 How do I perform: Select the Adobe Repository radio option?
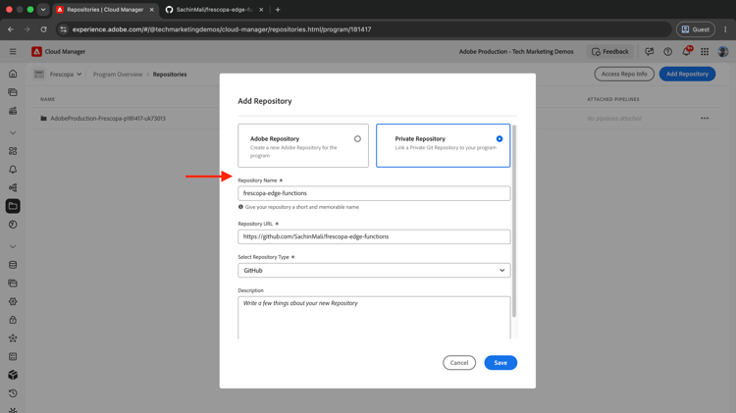pyautogui.click(x=357, y=139)
